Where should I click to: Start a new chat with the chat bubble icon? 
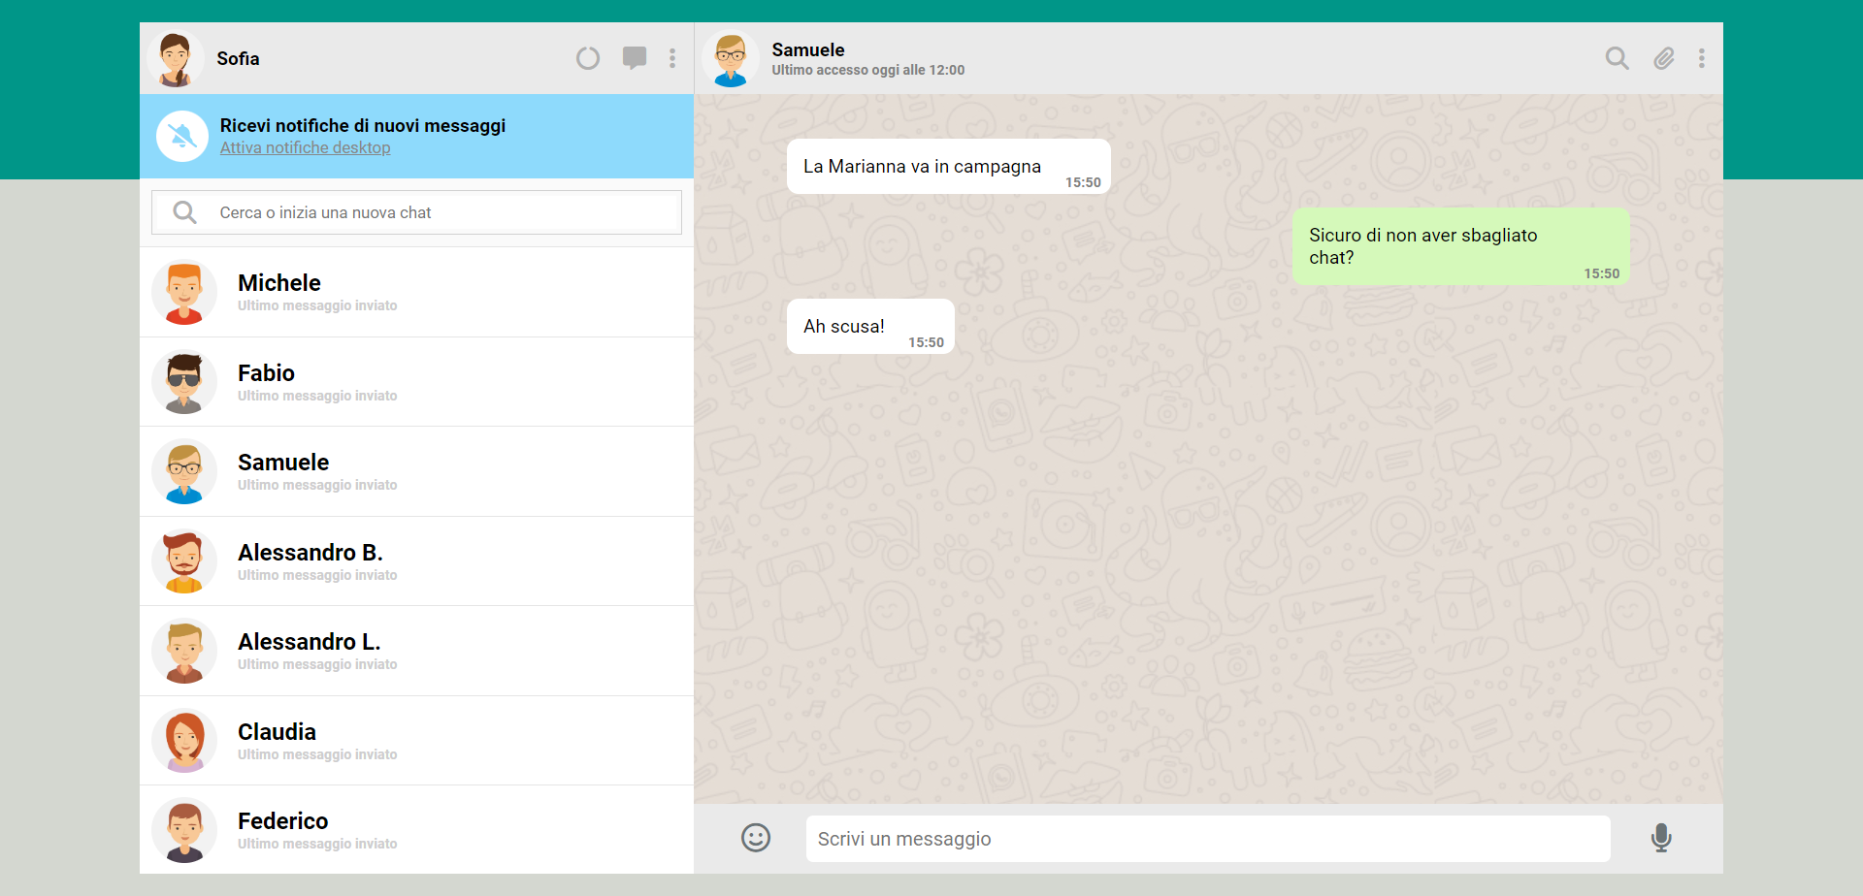point(635,58)
